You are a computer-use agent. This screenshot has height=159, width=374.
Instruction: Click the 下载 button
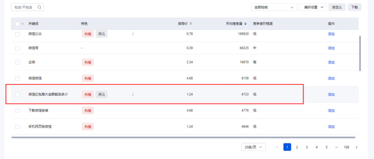click(x=355, y=7)
